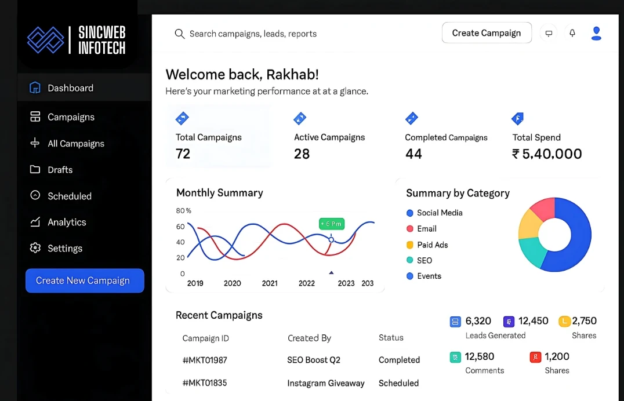The width and height of the screenshot is (624, 401).
Task: Select Drafts in the sidebar
Action: tap(60, 170)
